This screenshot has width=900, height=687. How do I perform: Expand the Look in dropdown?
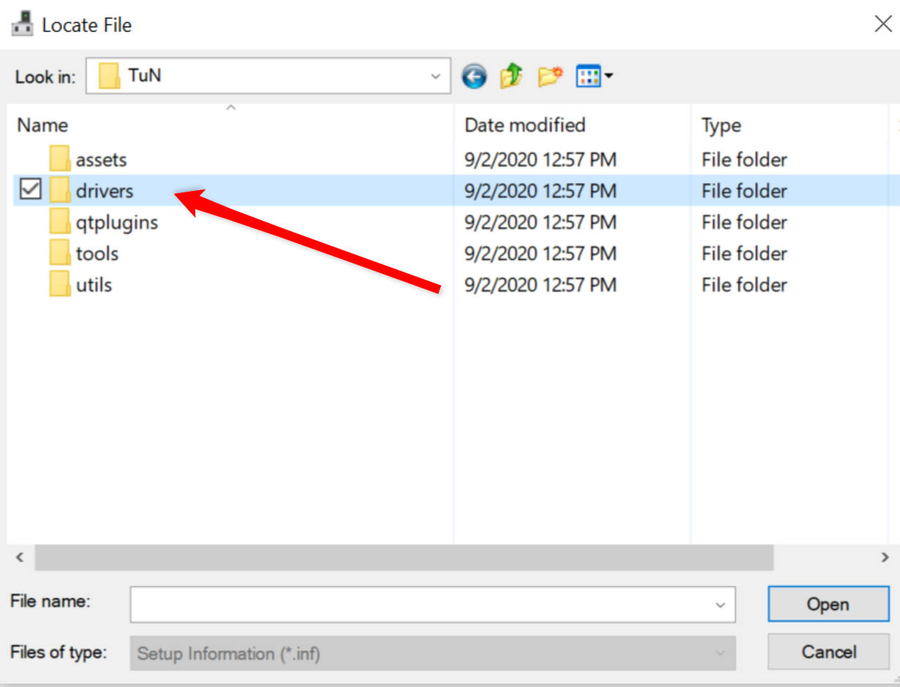coord(436,76)
